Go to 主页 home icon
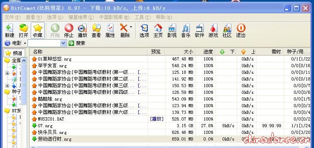Viewport: 314px width, 148px height. click(158, 31)
